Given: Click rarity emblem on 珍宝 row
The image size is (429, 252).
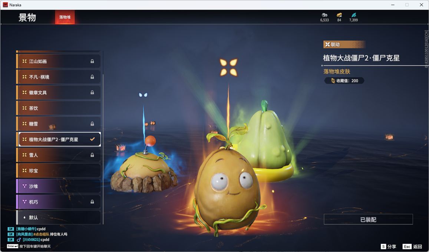Looking at the screenshot, I should (x=24, y=170).
